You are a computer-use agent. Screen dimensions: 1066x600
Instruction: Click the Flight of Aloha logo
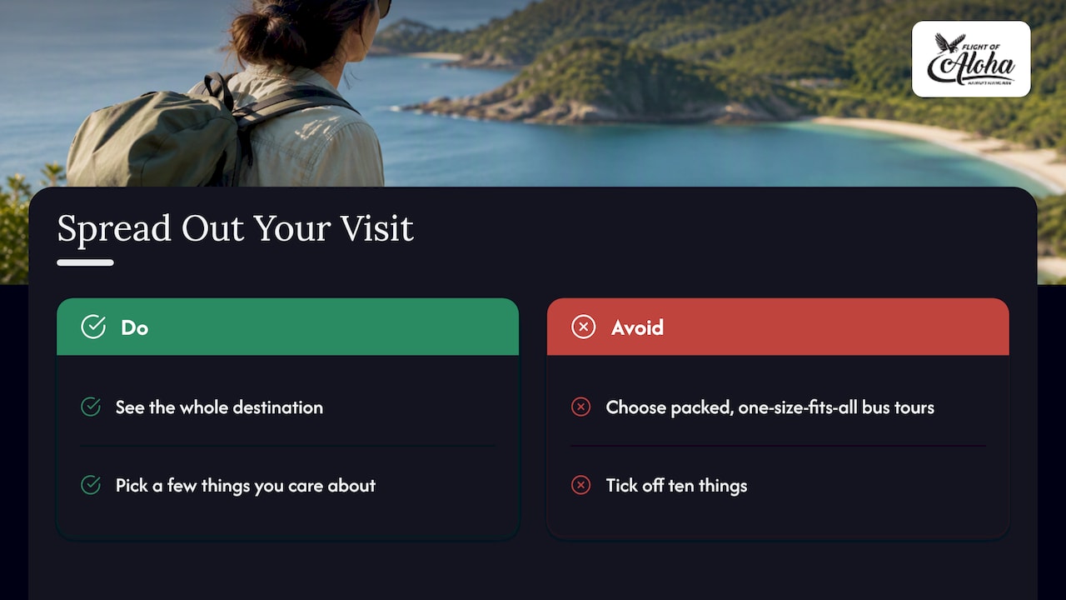pos(971,59)
